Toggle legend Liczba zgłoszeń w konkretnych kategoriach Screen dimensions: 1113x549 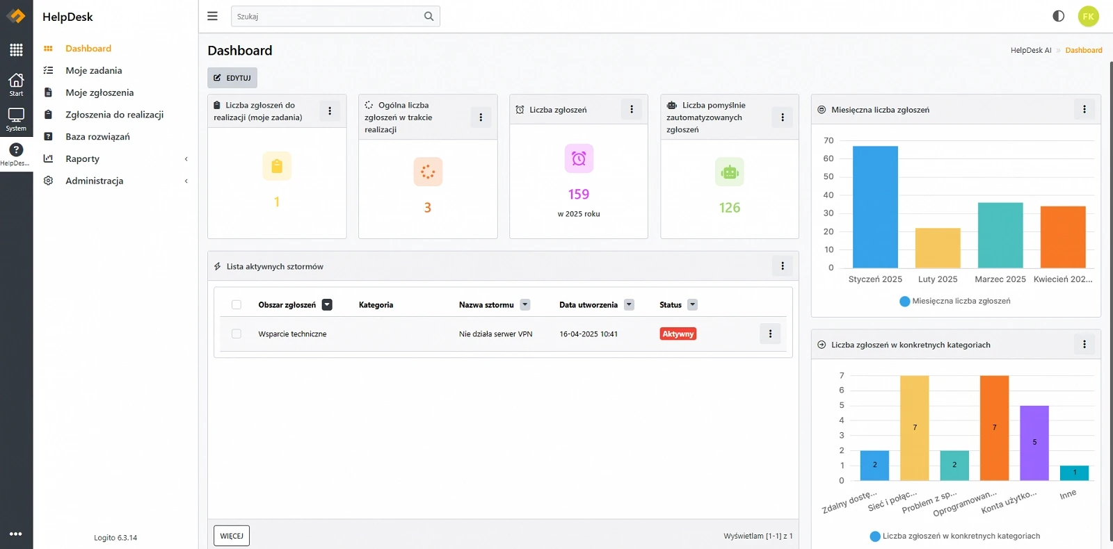pyautogui.click(x=954, y=536)
